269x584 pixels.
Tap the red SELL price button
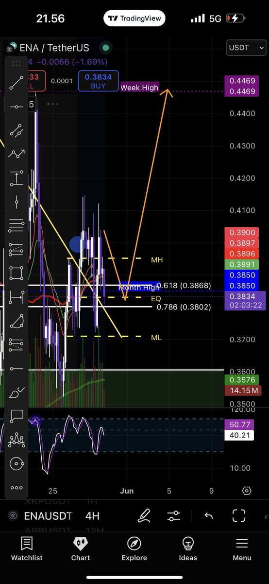36,81
